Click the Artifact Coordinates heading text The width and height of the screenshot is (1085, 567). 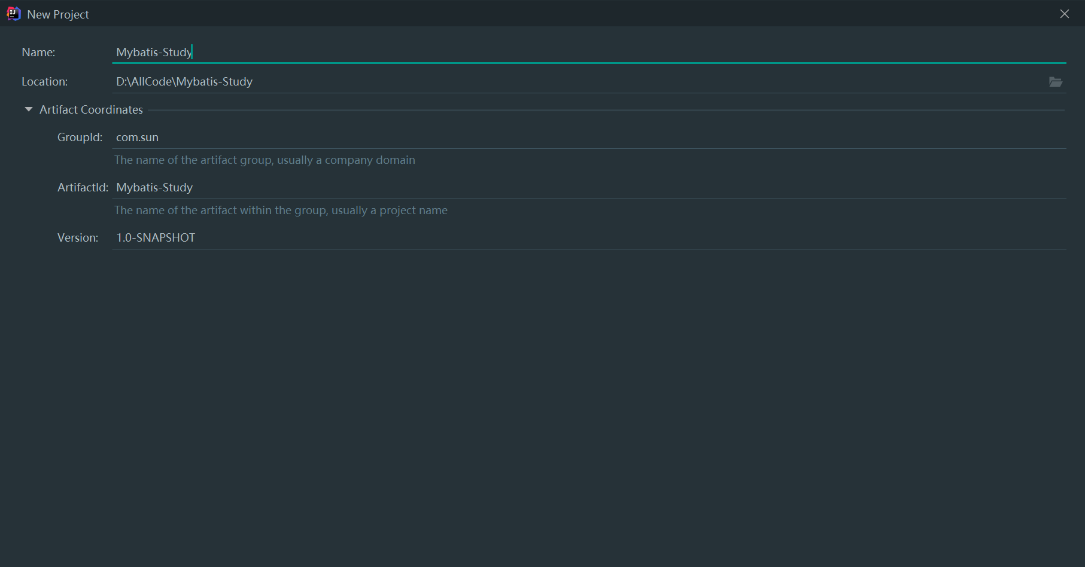pyautogui.click(x=91, y=109)
